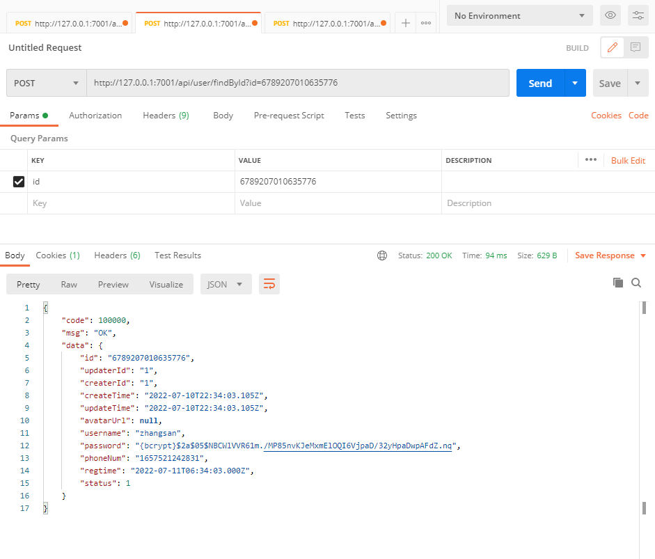Copy the response body using copy icon

617,283
